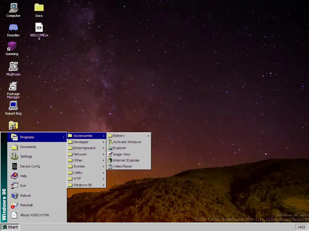Click the Activate Windows keys icon

coord(110,142)
